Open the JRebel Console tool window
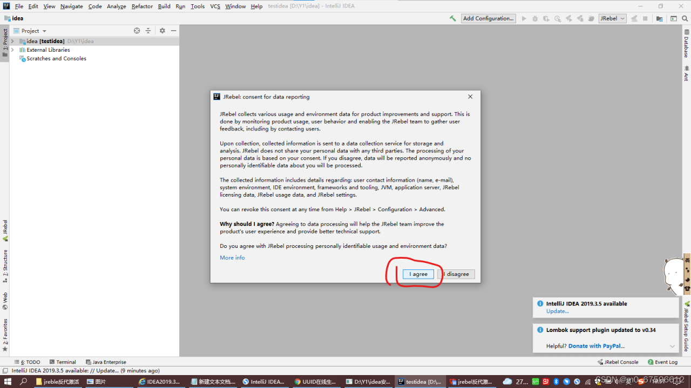The height and width of the screenshot is (388, 691). pyautogui.click(x=618, y=362)
